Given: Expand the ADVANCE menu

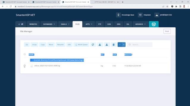Looking at the screenshot, I should pyautogui.click(x=140, y=24).
